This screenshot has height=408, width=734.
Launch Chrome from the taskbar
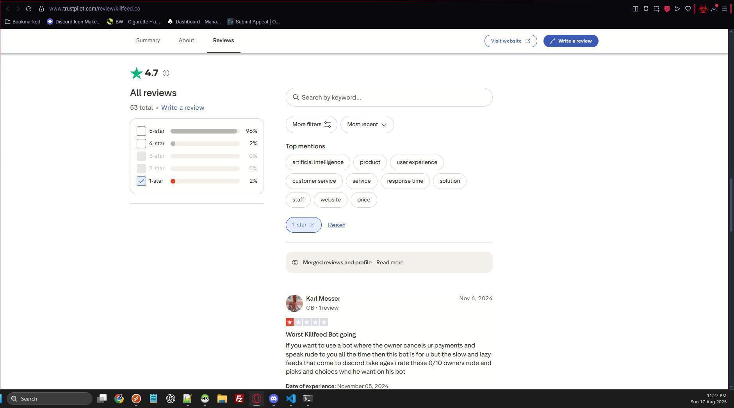tap(119, 399)
